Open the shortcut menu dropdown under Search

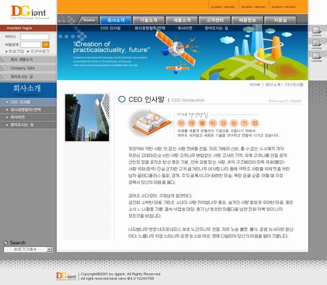[28, 249]
